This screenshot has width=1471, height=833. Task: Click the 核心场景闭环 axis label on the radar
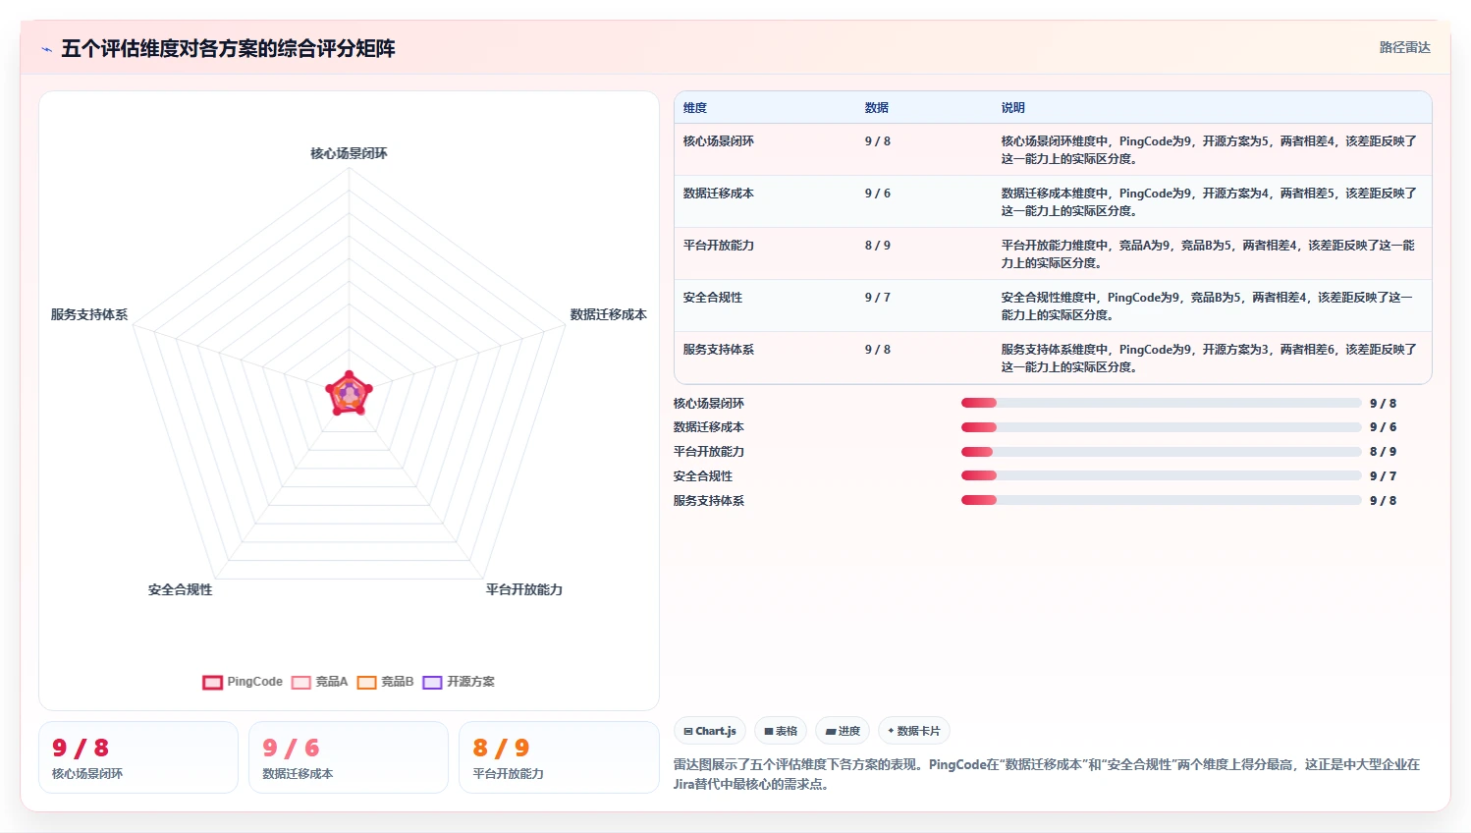(x=349, y=153)
